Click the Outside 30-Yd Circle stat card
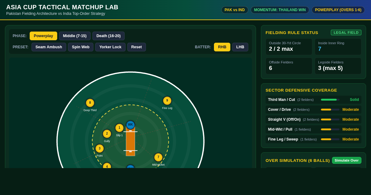 pos(289,47)
